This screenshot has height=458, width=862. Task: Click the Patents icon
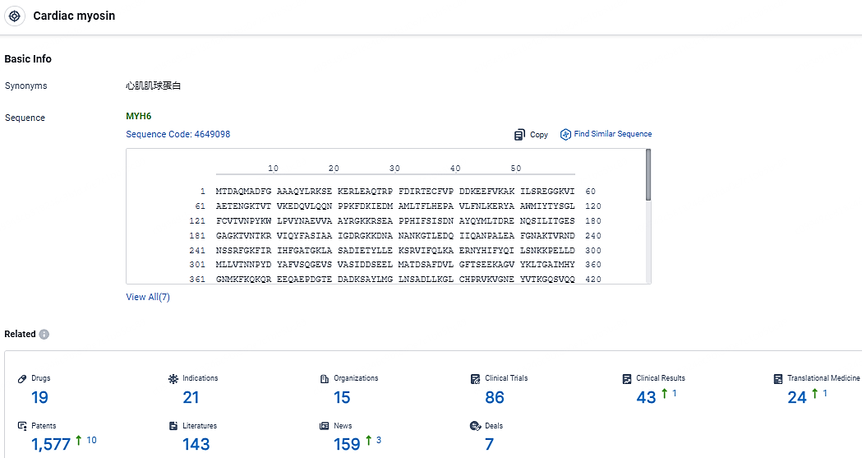pos(23,426)
